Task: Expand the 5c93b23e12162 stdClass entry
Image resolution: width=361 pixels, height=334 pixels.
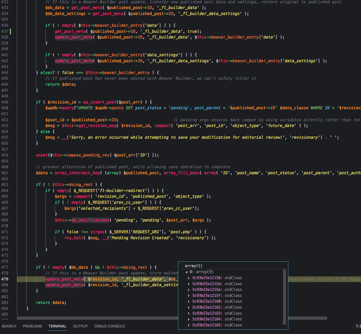Action: click(x=189, y=308)
